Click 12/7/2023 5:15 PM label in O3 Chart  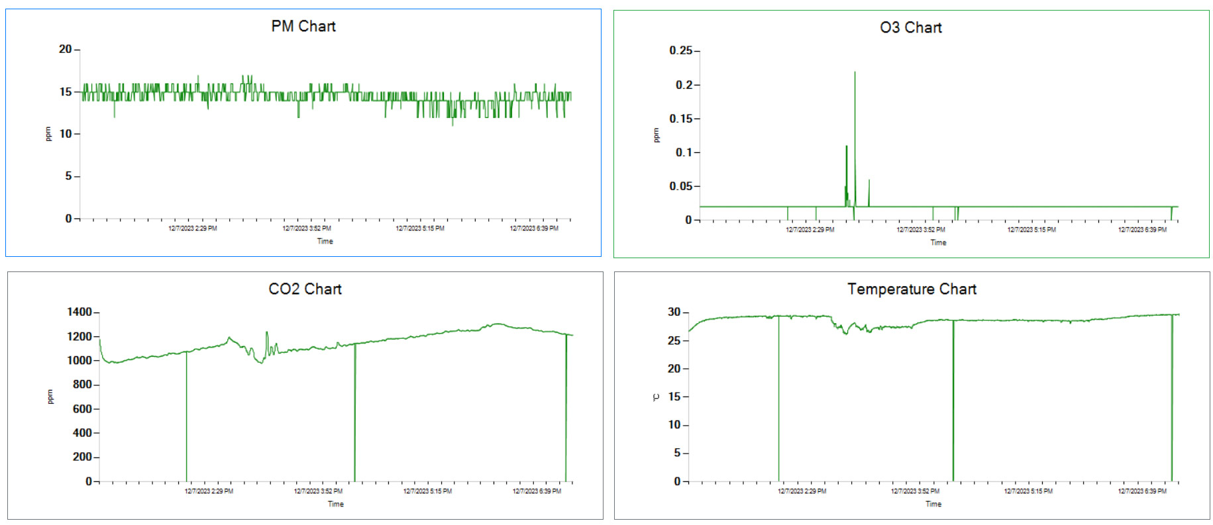(x=1032, y=230)
